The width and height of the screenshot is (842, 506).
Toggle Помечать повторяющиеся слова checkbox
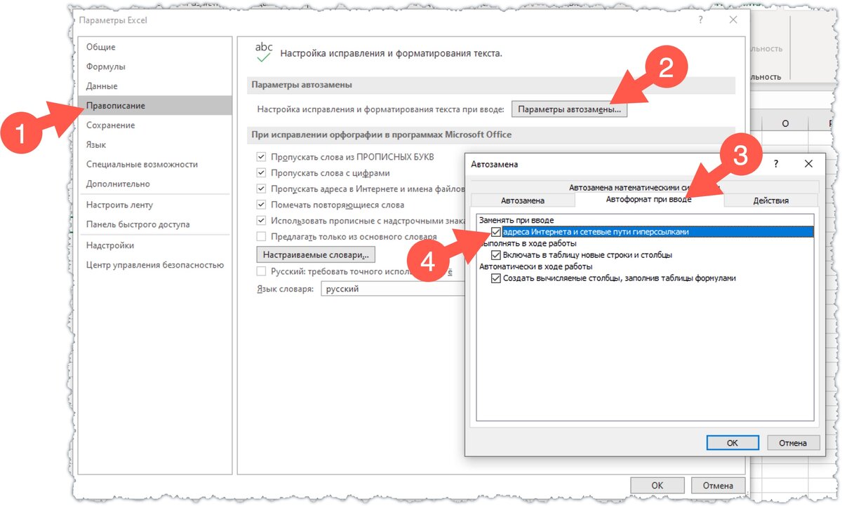click(262, 205)
